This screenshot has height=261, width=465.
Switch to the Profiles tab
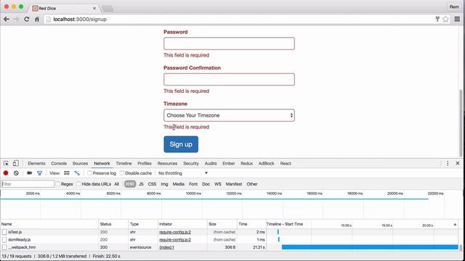pos(145,163)
